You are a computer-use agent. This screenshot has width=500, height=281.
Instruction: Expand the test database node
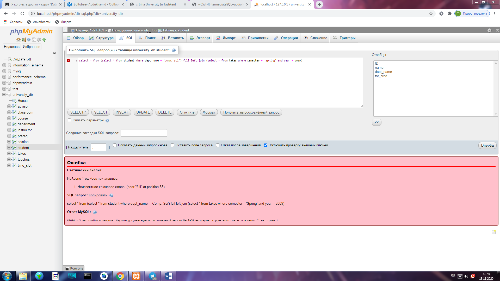[x=4, y=89]
